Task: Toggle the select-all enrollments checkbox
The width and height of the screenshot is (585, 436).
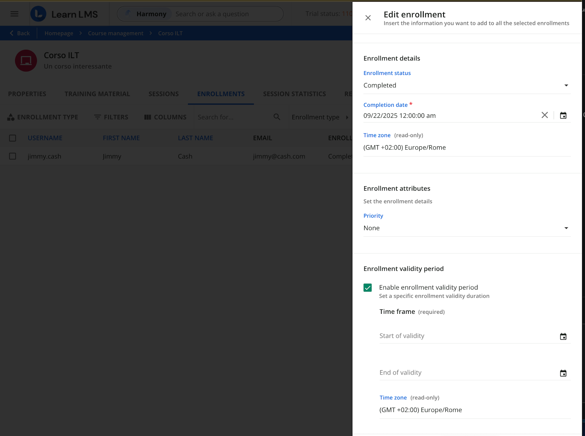Action: (x=12, y=138)
